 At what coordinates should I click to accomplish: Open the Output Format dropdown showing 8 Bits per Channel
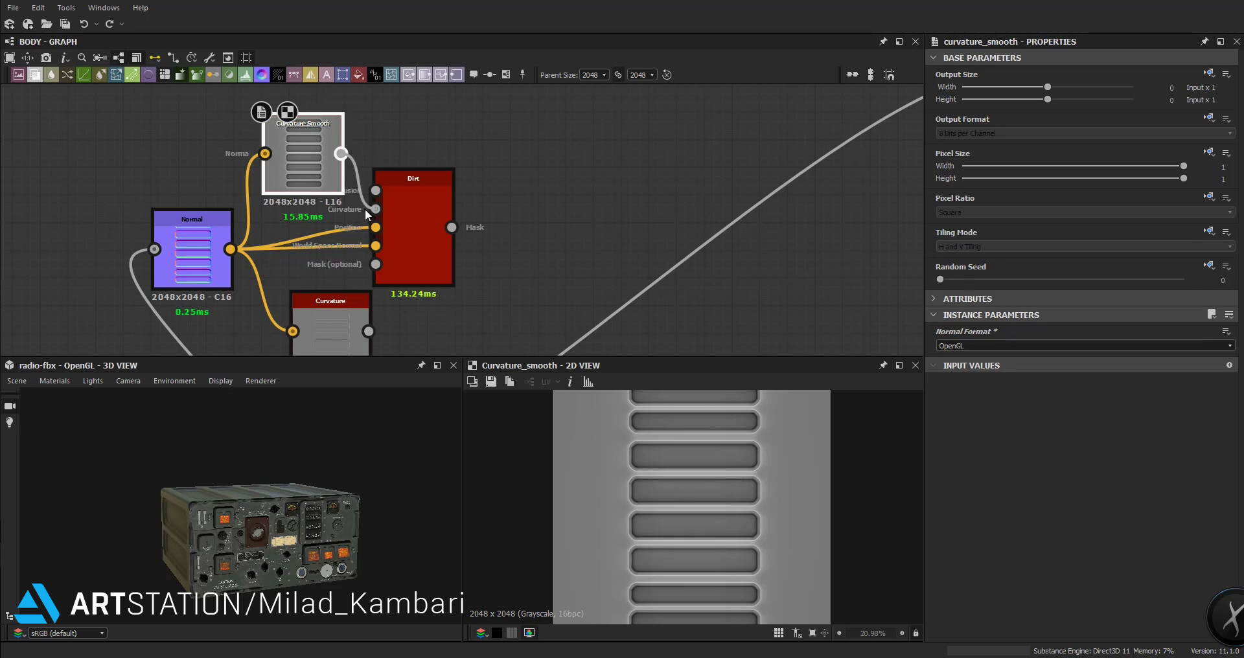point(1084,133)
